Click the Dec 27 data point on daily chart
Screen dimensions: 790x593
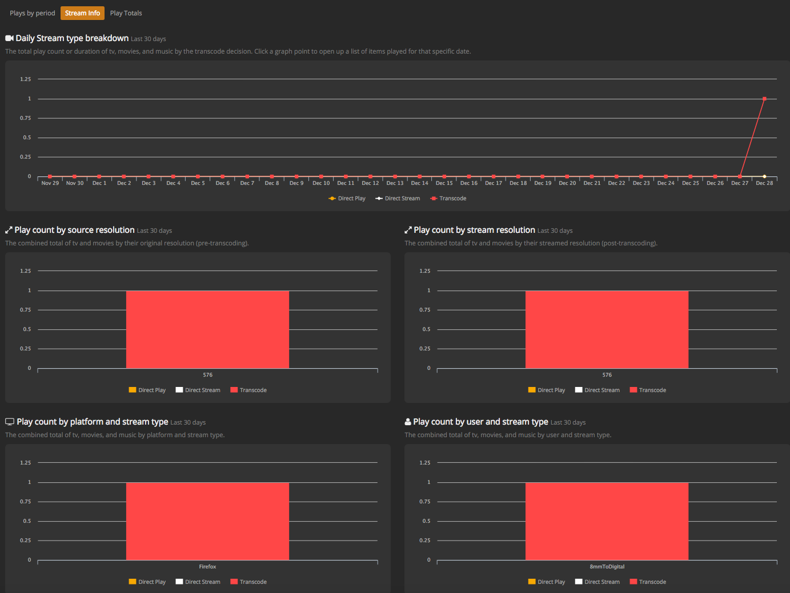740,176
